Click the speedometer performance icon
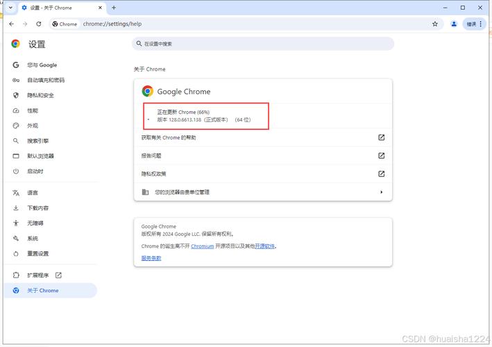The image size is (492, 347). coord(16,110)
